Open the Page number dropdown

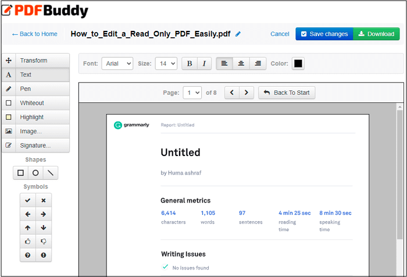192,93
